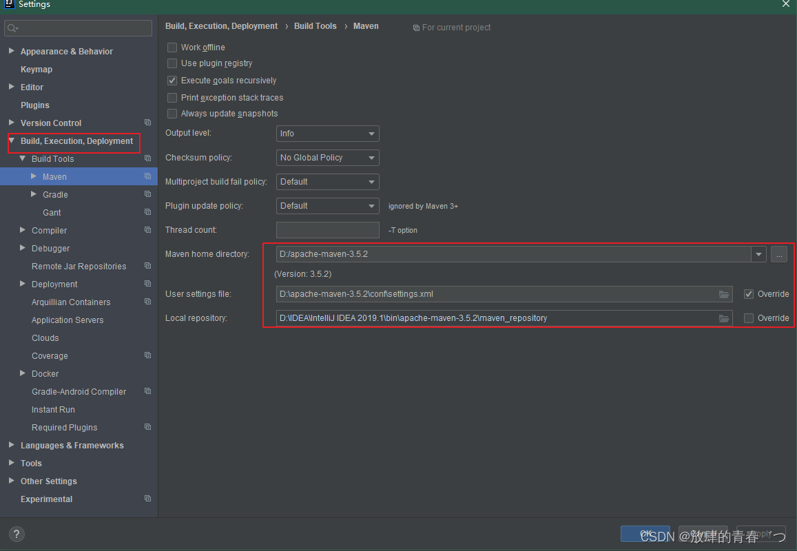Click the Local repository path field

(504, 318)
